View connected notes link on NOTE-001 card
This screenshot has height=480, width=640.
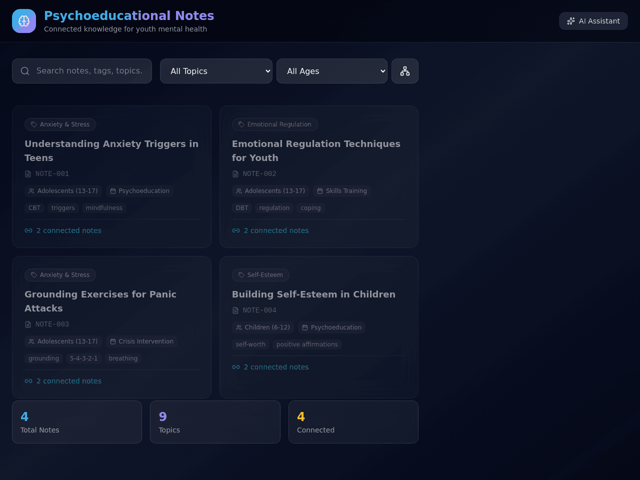coord(63,230)
